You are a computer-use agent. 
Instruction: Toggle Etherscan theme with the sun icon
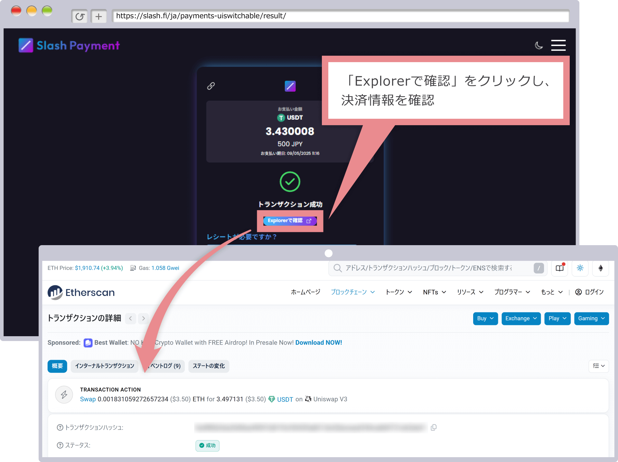[x=580, y=268]
